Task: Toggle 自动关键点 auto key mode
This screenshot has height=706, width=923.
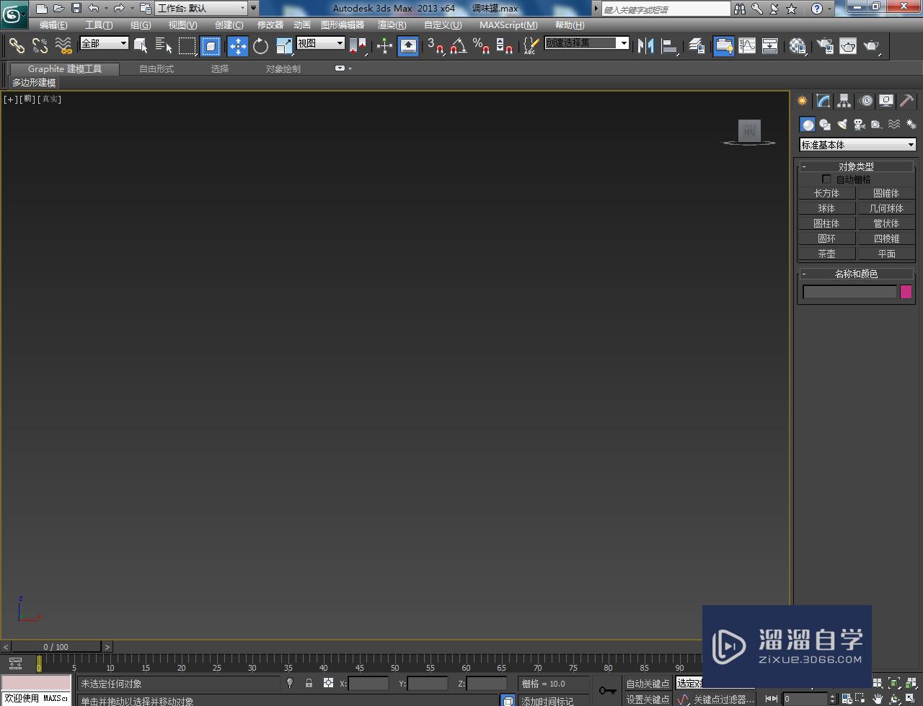Action: coord(648,684)
